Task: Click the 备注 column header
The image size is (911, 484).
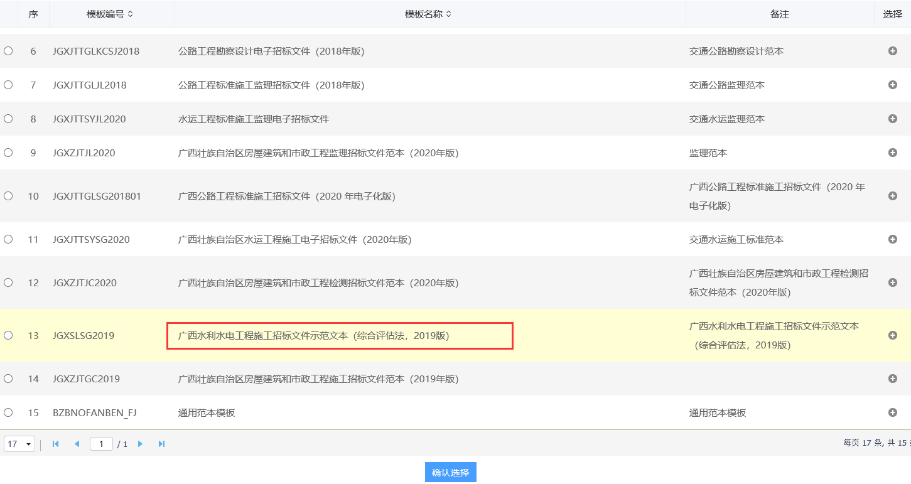Action: (x=779, y=14)
